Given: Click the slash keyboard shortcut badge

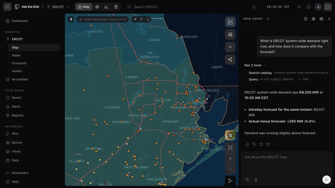Looking at the screenshot, I should pos(254,7).
